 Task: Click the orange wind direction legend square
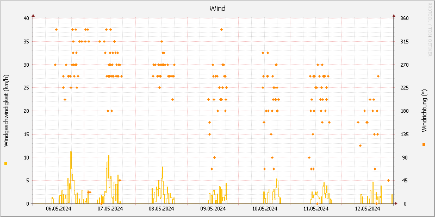(424, 144)
